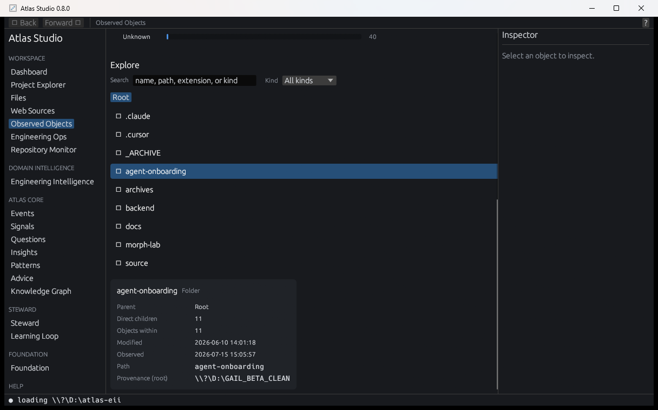
Task: Open the Kind filter dropdown
Action: pos(309,80)
